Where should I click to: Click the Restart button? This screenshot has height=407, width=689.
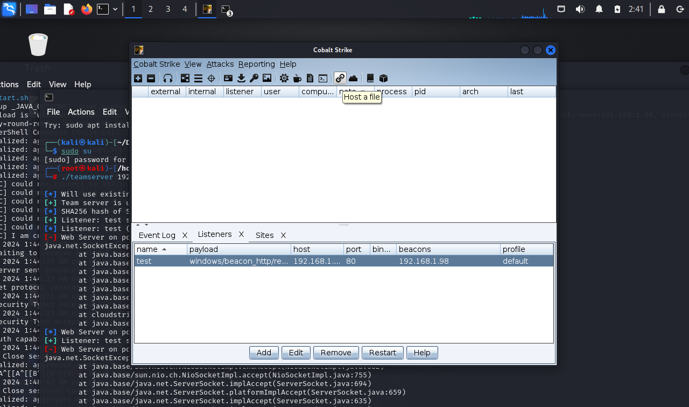383,353
